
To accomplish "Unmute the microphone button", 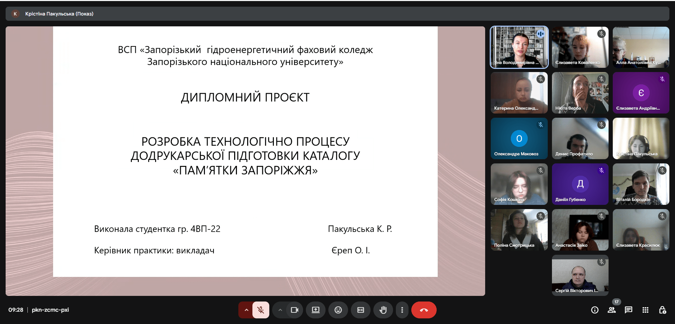I will [261, 310].
